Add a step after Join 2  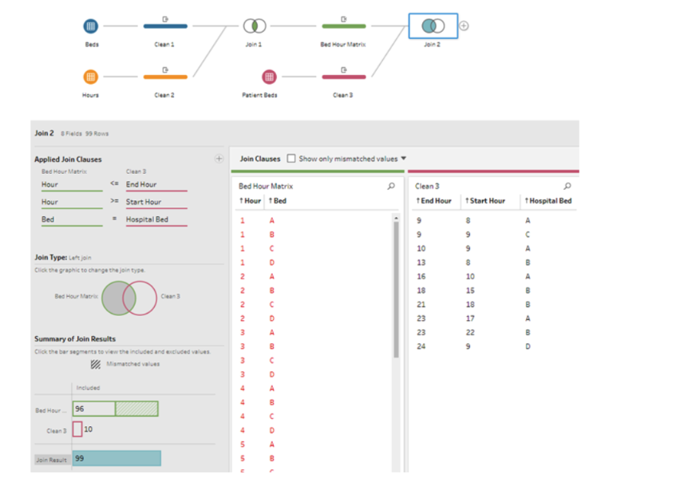465,26
